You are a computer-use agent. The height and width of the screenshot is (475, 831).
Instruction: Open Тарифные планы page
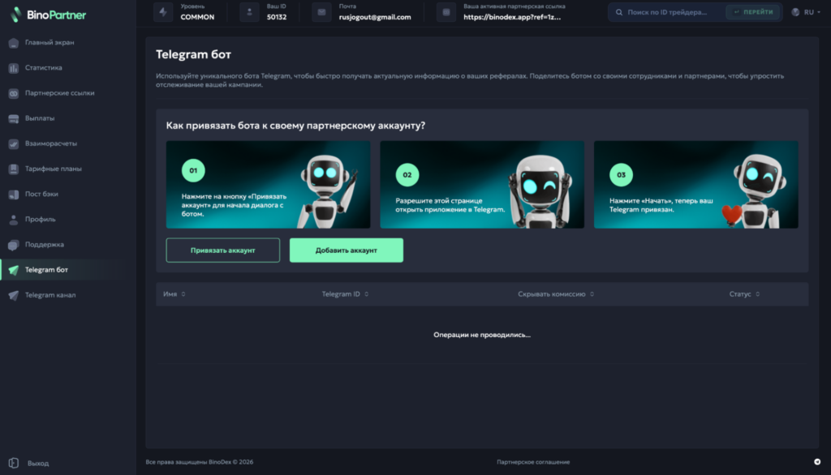point(53,169)
